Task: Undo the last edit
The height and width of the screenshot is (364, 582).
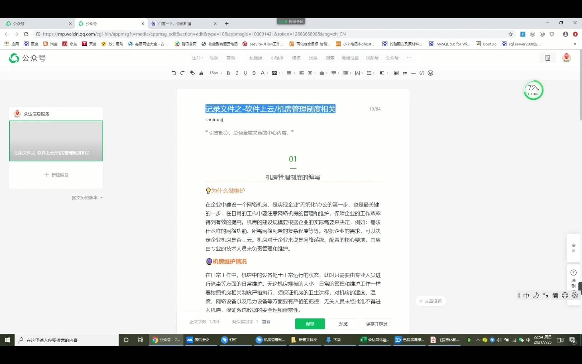Action: pyautogui.click(x=174, y=73)
